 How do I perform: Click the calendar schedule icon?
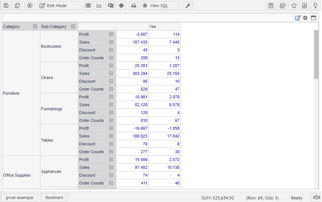click(x=271, y=6)
